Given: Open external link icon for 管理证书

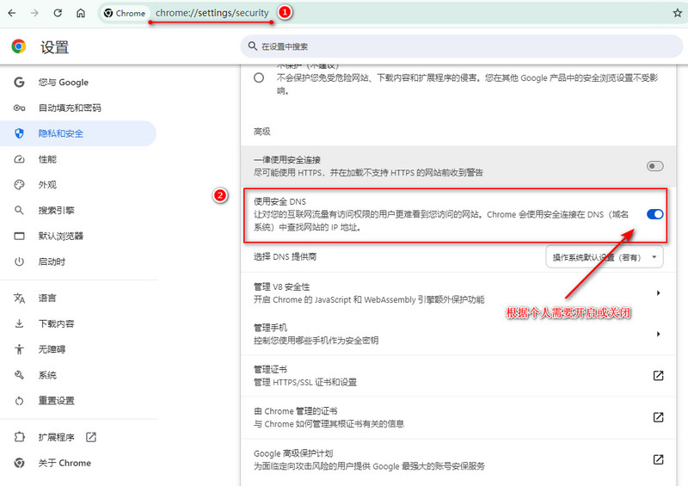Looking at the screenshot, I should click(x=658, y=375).
